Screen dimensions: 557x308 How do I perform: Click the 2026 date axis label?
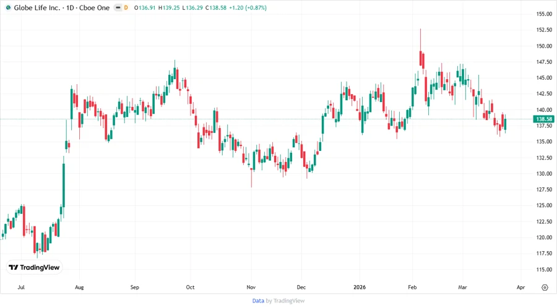tap(360, 287)
